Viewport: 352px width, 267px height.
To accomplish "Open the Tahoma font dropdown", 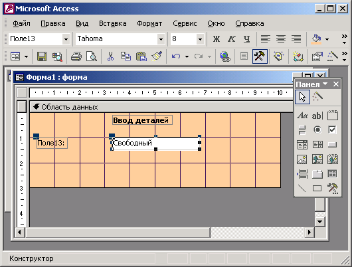I will pos(161,39).
